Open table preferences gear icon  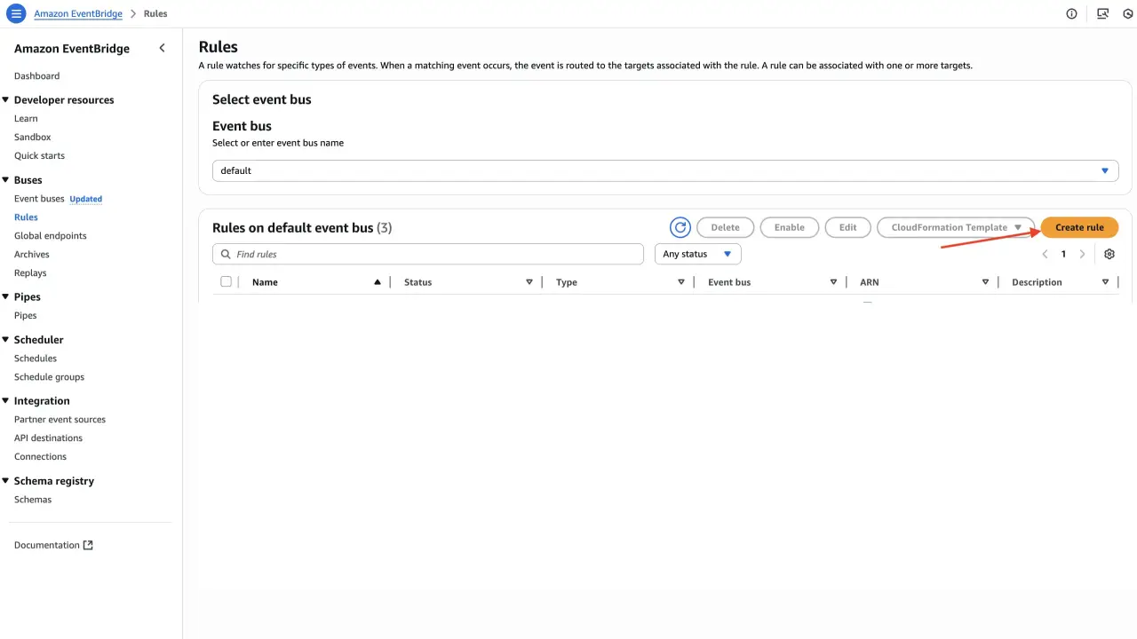[x=1109, y=255]
